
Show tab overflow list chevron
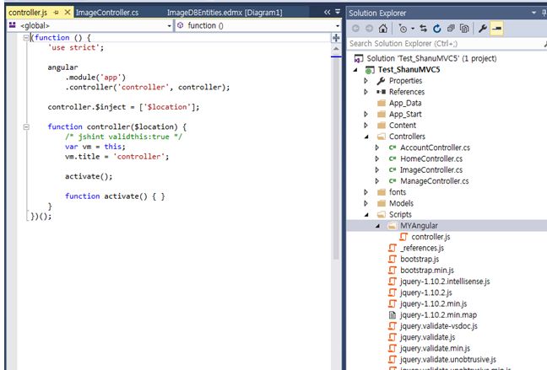[x=327, y=12]
